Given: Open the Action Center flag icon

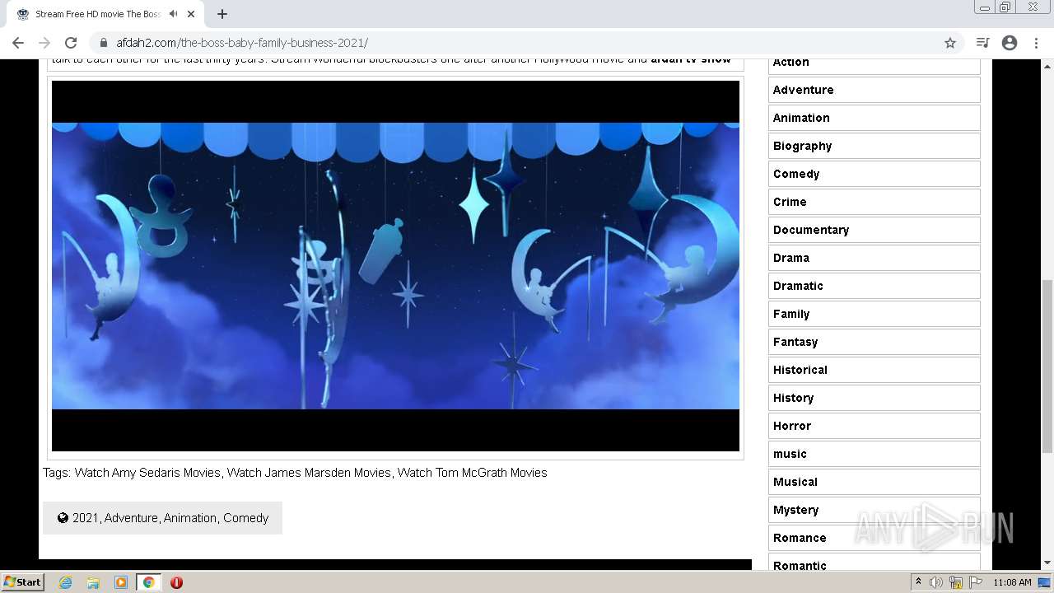Looking at the screenshot, I should pyautogui.click(x=976, y=582).
